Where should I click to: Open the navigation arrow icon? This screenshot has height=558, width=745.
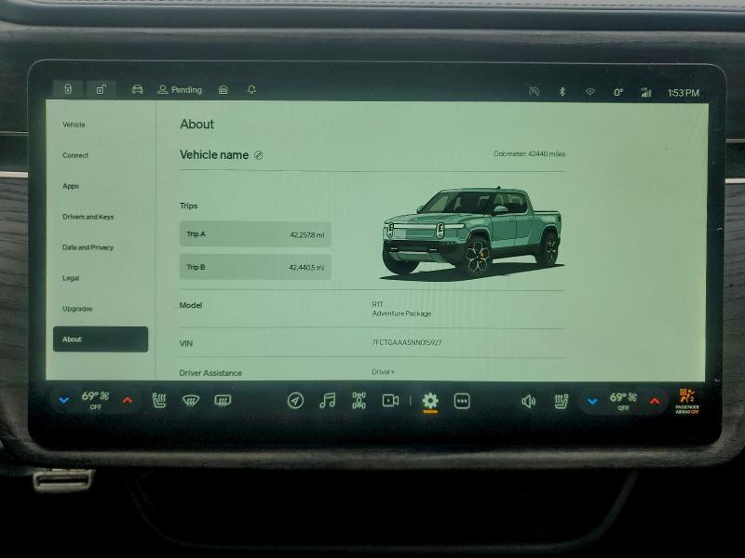click(295, 401)
